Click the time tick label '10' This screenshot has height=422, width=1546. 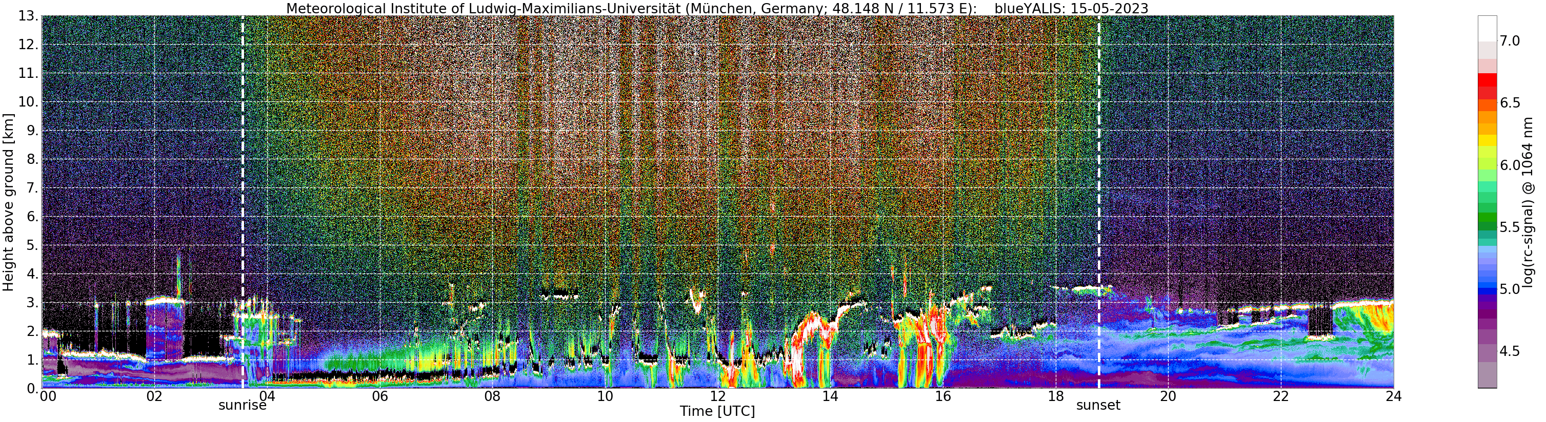[x=605, y=396]
